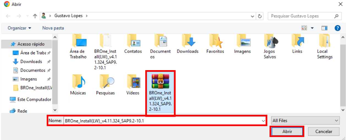Image resolution: width=346 pixels, height=140 pixels.
Task: Open the All Files type dropdown
Action: (305, 121)
